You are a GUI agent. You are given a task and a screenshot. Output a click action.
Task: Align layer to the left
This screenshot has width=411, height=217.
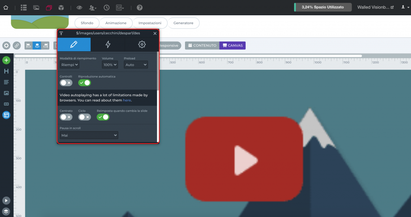[x=28, y=45]
